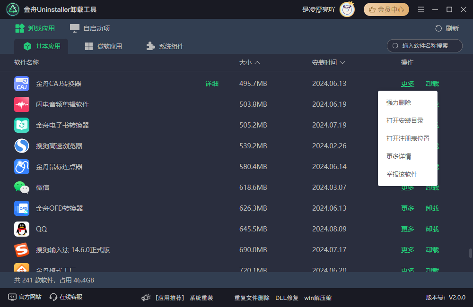Click the 软件名称 column header
Image resolution: width=473 pixels, height=307 pixels.
pyautogui.click(x=26, y=62)
